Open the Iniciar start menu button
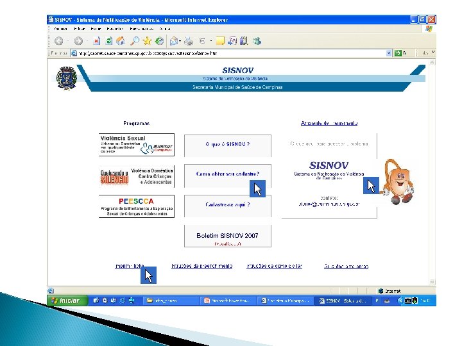462x346 pixels. pyautogui.click(x=67, y=301)
